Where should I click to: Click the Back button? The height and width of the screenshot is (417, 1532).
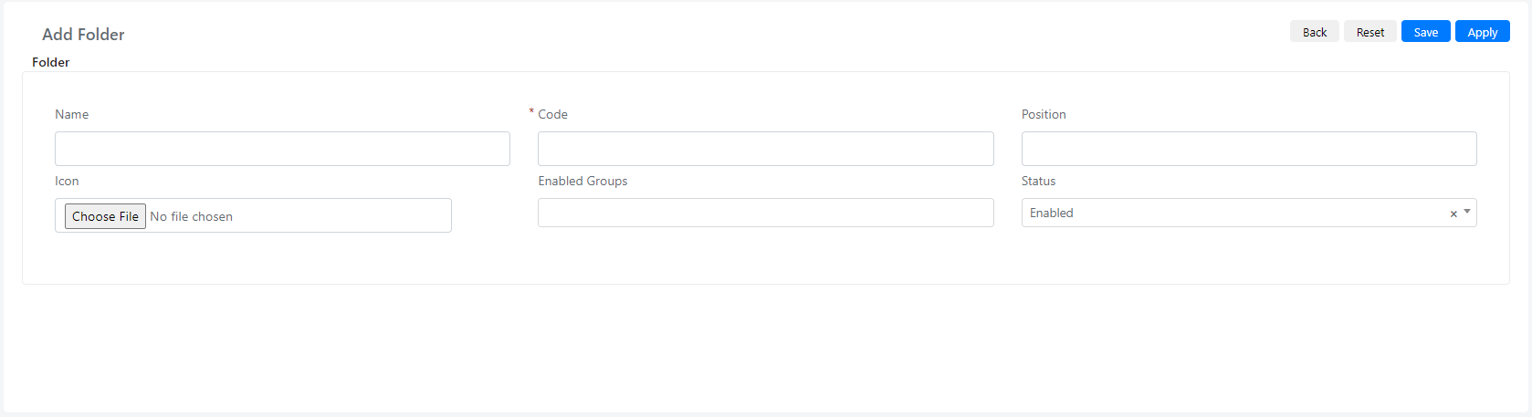point(1315,32)
